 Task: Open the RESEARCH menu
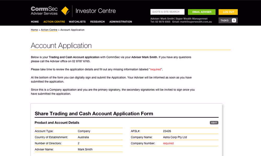click(97, 22)
